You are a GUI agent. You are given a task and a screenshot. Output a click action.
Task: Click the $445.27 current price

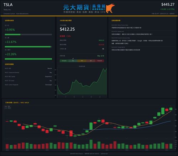tap(168, 5)
